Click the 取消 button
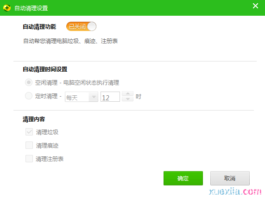The height and width of the screenshot is (197, 265). pyautogui.click(x=230, y=179)
